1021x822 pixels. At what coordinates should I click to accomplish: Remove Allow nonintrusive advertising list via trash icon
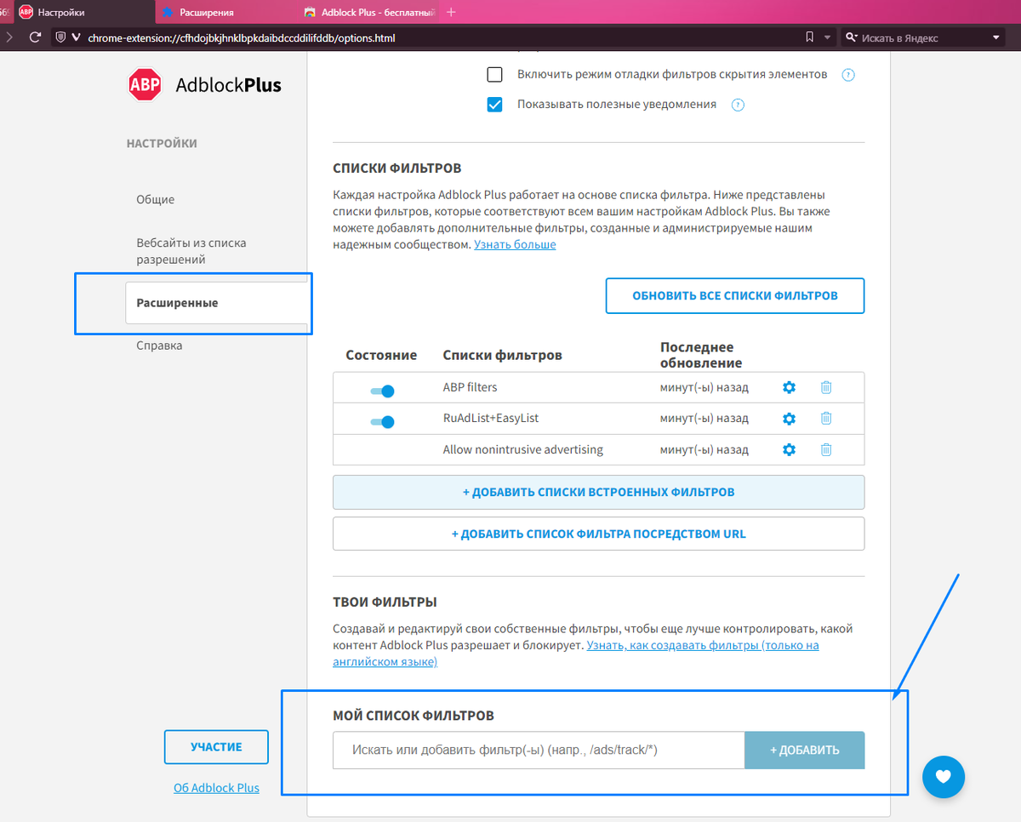pyautogui.click(x=826, y=449)
